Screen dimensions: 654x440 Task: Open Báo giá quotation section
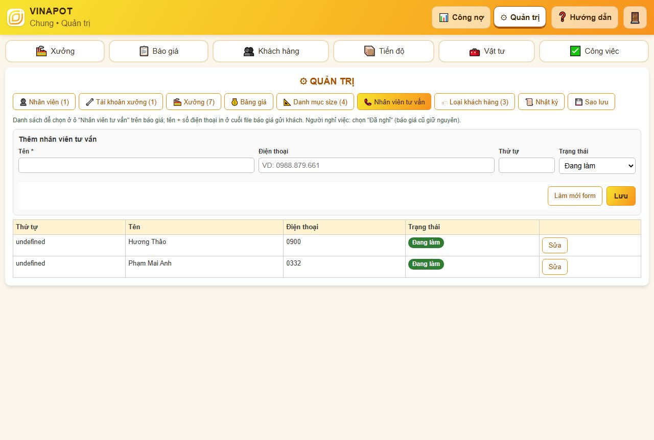[x=158, y=51]
